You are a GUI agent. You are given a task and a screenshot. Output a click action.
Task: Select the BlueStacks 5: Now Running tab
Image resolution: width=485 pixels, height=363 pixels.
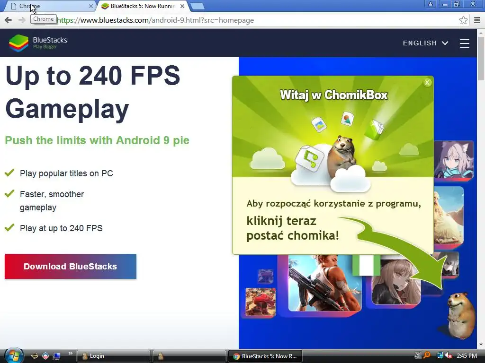point(142,6)
